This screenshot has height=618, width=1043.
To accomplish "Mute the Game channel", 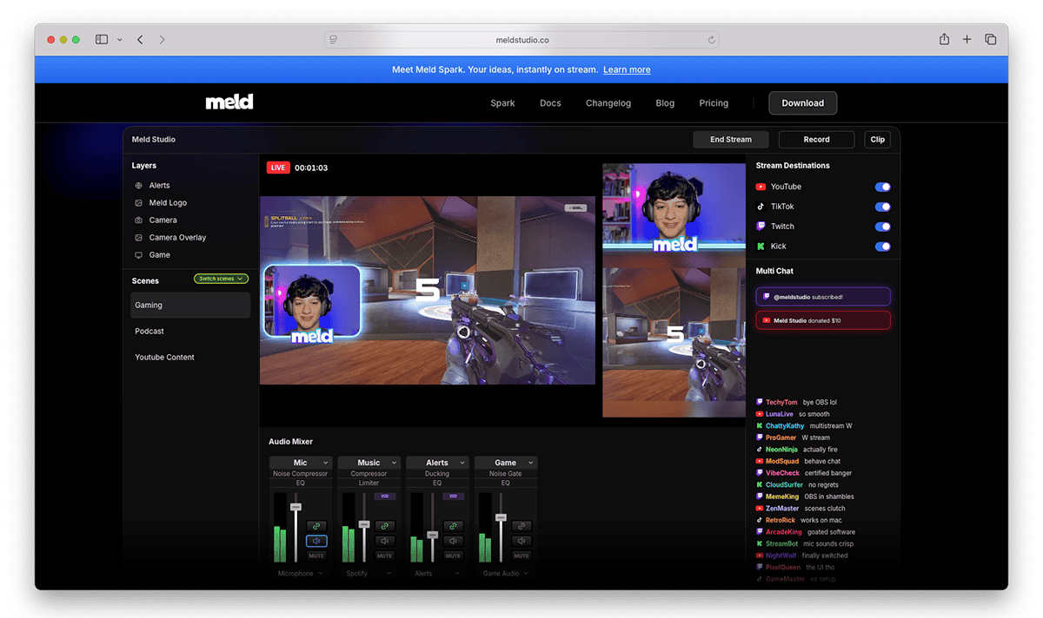I will (521, 556).
